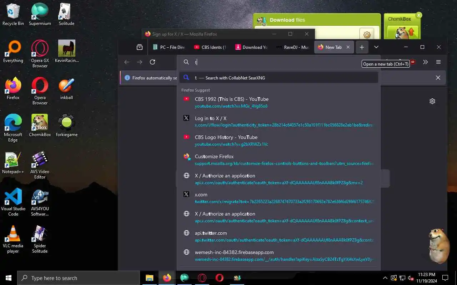Screen dimensions: 457x285
Task: Click the network tray icon
Action: point(402,278)
